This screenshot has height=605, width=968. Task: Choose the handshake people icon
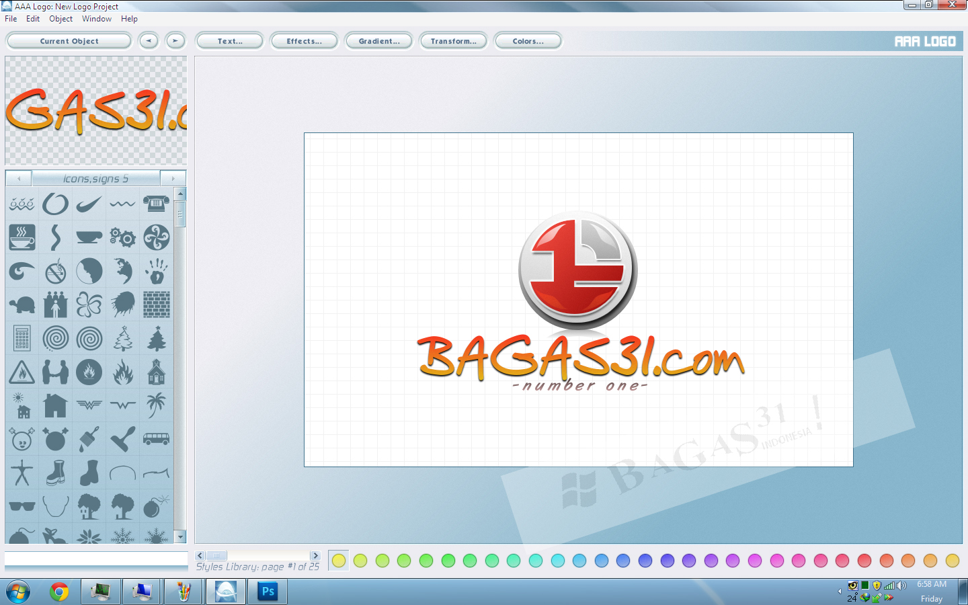(x=56, y=372)
